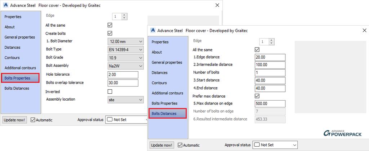The width and height of the screenshot is (369, 151).
Task: Select Additional contours in front window sidebar
Action: point(168,93)
